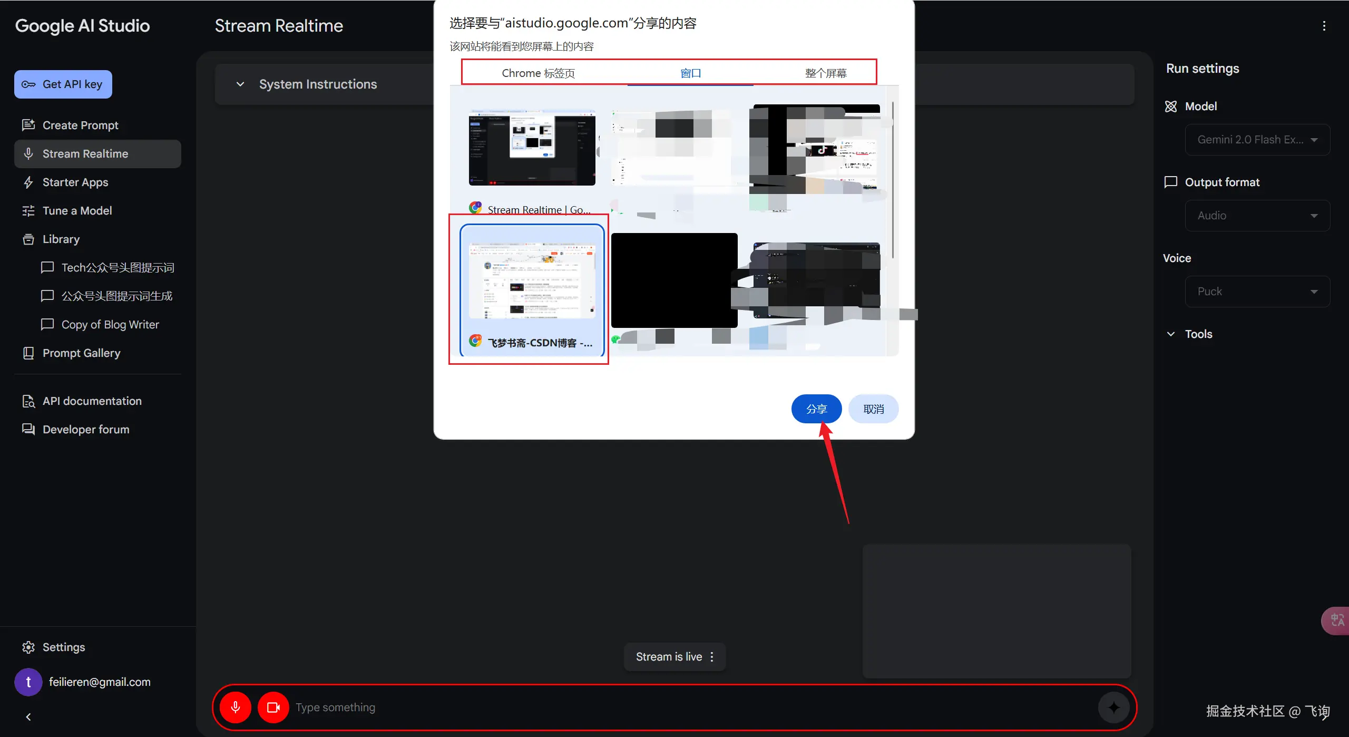
Task: Toggle the red camera video button
Action: pos(273,707)
